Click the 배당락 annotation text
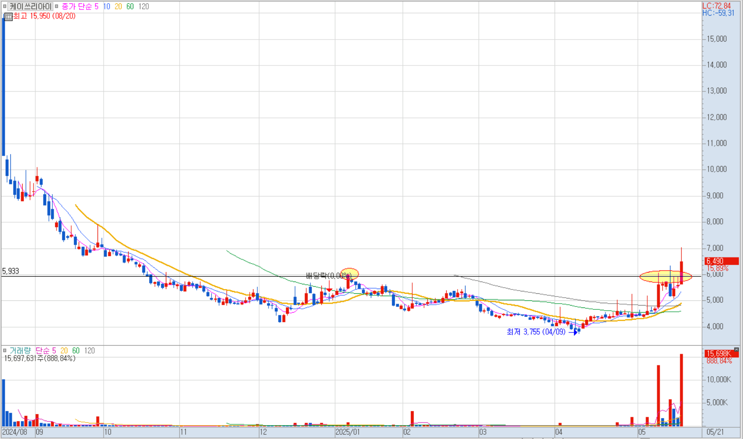Image resolution: width=743 pixels, height=439 pixels. coord(328,276)
